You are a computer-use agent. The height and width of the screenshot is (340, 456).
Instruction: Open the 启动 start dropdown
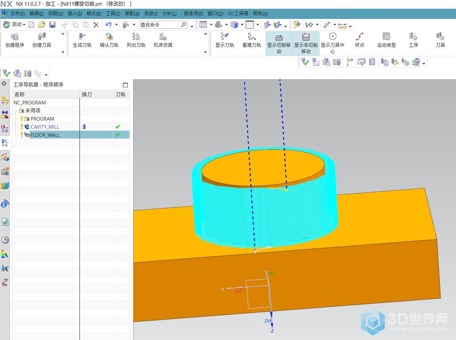[14, 25]
